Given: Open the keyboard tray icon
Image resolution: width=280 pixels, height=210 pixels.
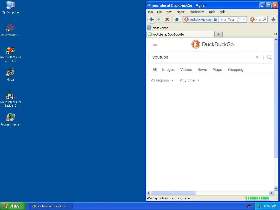Looking at the screenshot, I should [249, 206].
